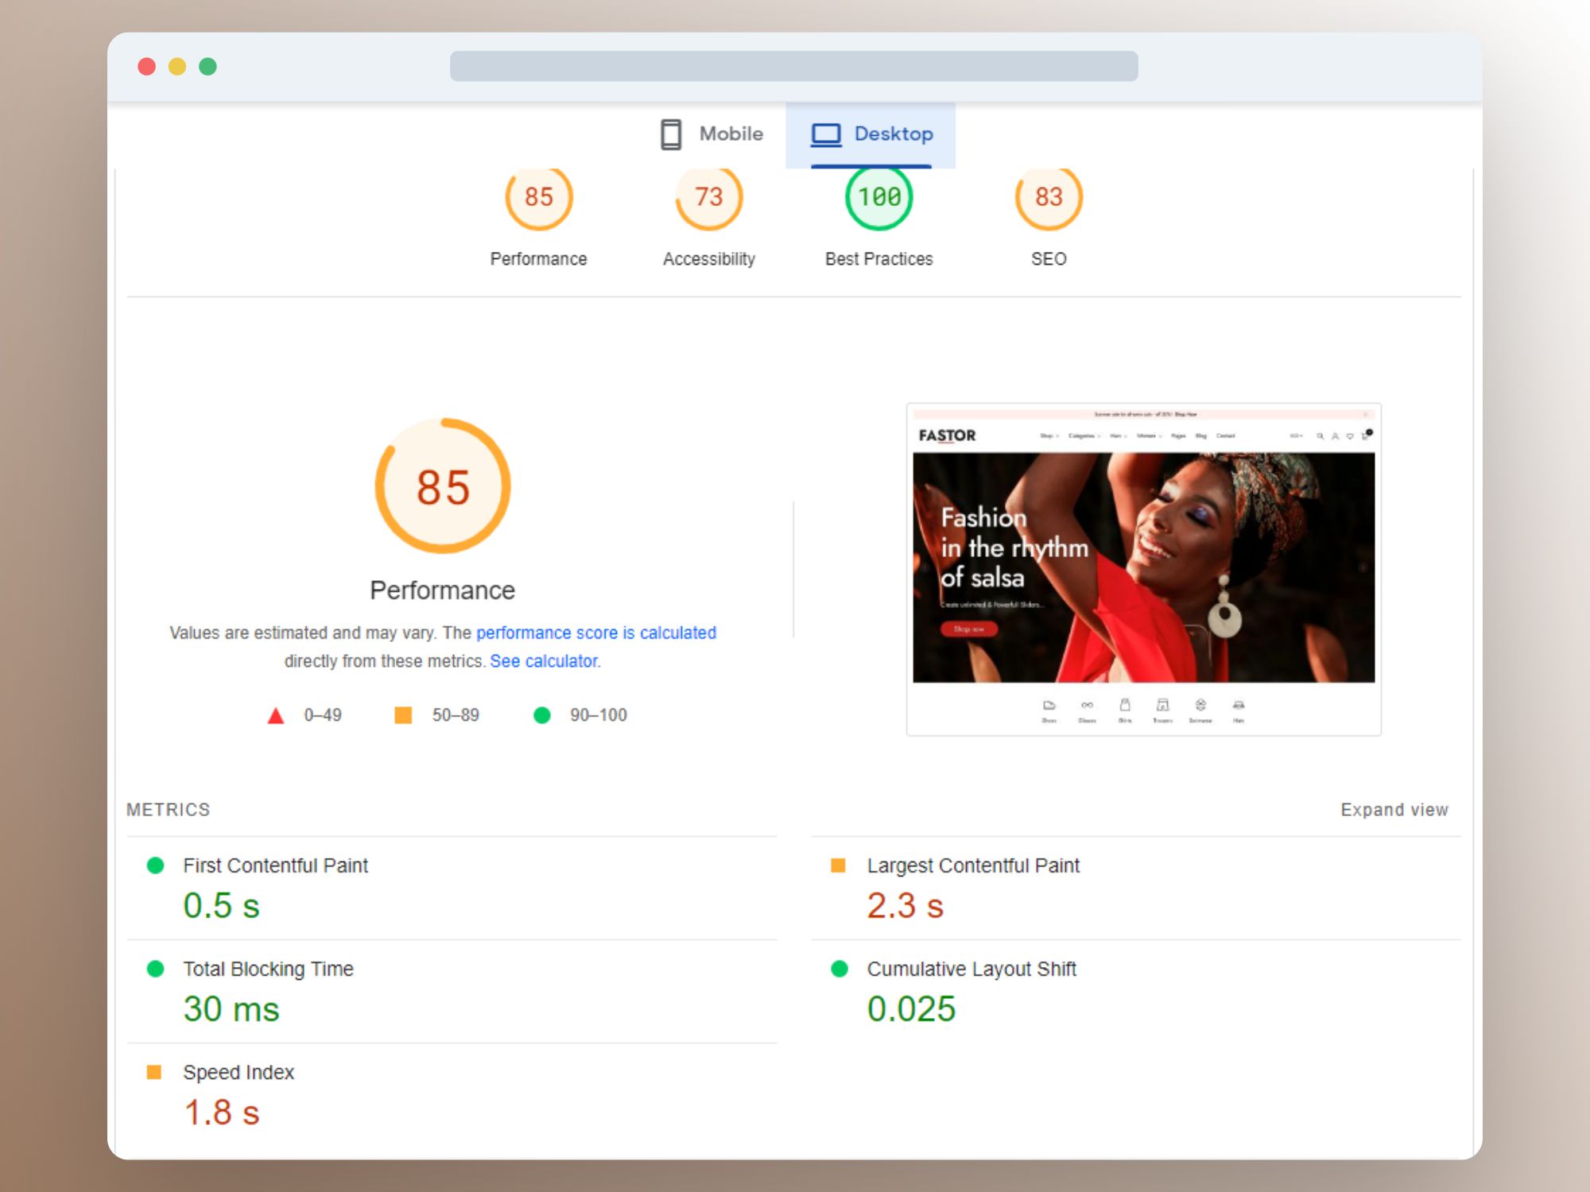1590x1192 pixels.
Task: Click the Fastor page screenshot thumbnail
Action: [x=1144, y=569]
